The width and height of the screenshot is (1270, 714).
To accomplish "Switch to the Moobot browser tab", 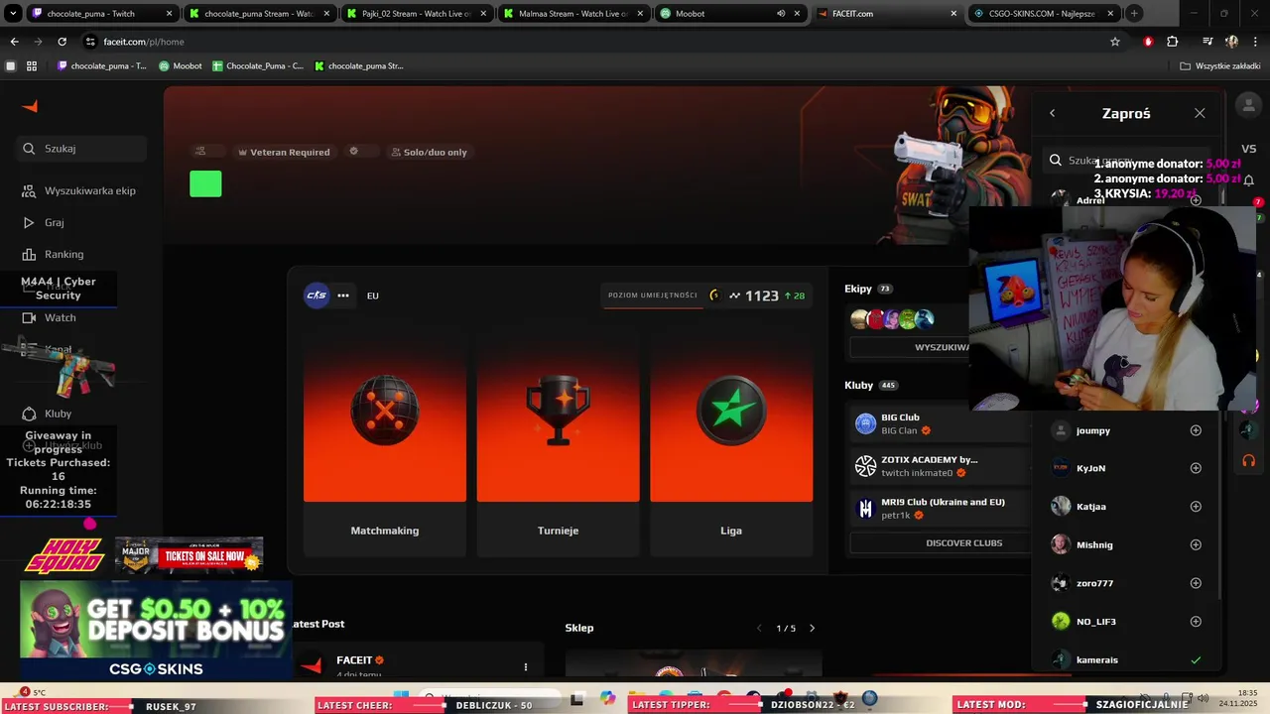I will (730, 13).
